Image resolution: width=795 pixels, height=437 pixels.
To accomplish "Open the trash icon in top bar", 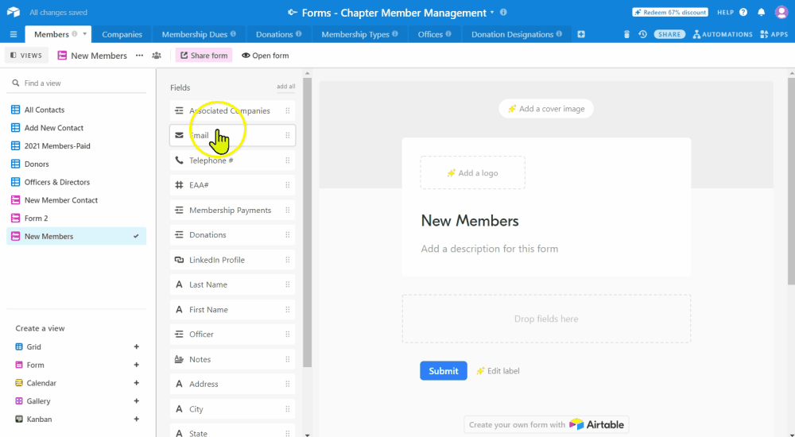I will tap(626, 34).
